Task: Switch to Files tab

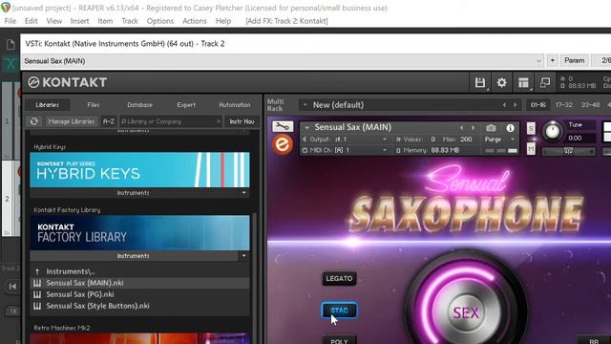Action: [x=94, y=105]
